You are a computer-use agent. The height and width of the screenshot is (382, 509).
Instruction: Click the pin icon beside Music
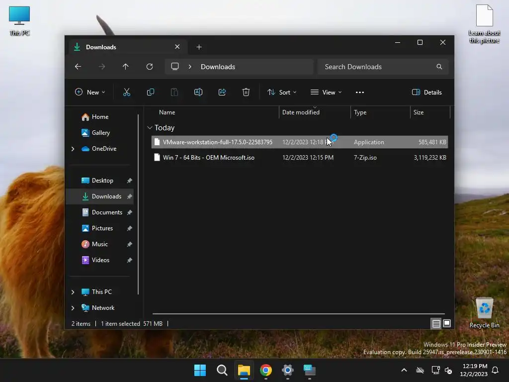[x=130, y=244]
